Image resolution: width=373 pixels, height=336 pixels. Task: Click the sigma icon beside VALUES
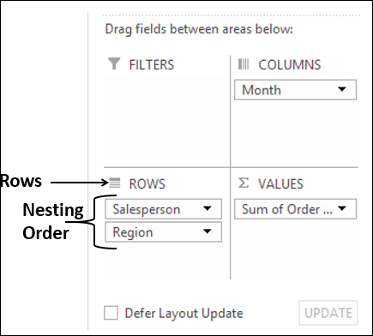pos(244,183)
